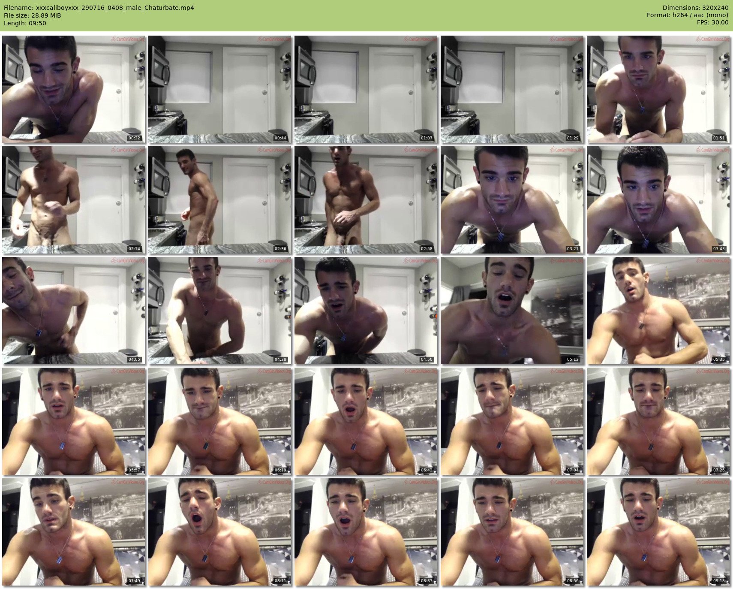Screen dimensions: 733x589
Task: Select the thumbnail marked 06:42
Action: point(366,421)
